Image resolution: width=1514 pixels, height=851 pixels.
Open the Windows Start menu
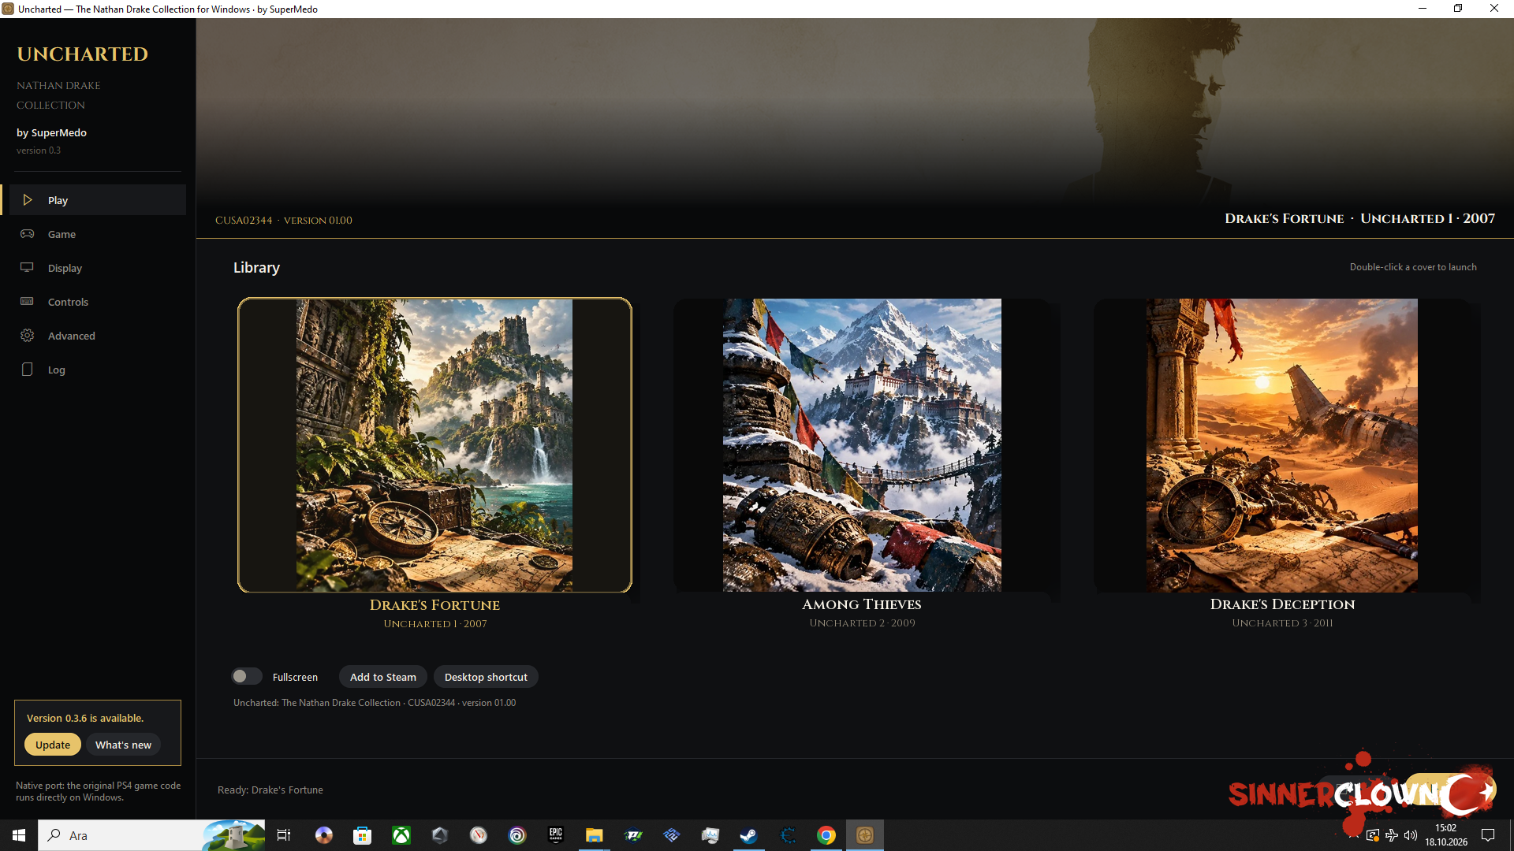[19, 835]
